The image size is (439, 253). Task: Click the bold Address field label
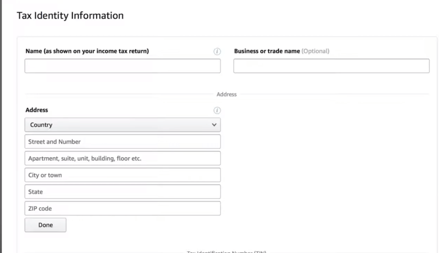click(x=36, y=110)
